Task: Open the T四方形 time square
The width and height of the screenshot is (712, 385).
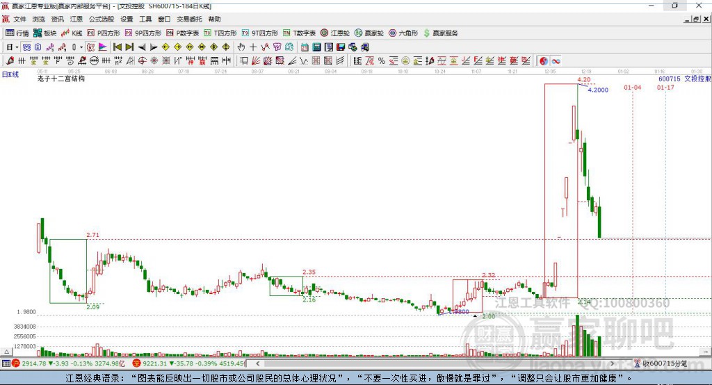Action: click(x=220, y=33)
